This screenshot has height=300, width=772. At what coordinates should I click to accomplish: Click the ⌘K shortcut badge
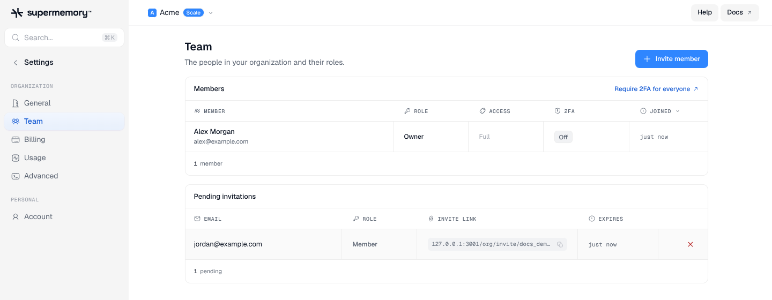tap(109, 37)
